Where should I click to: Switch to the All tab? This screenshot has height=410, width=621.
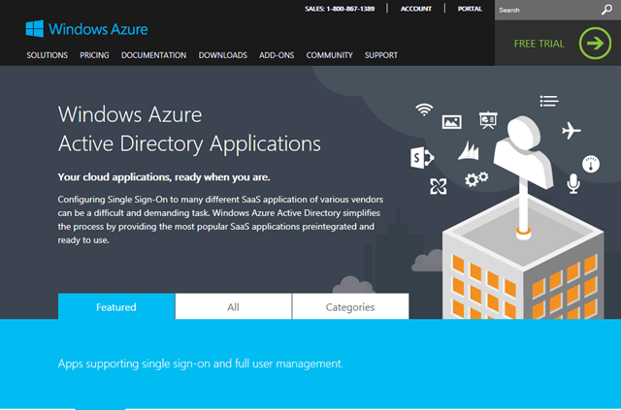pos(233,306)
